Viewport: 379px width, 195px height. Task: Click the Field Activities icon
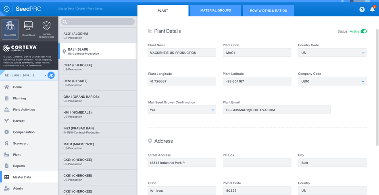[6, 109]
